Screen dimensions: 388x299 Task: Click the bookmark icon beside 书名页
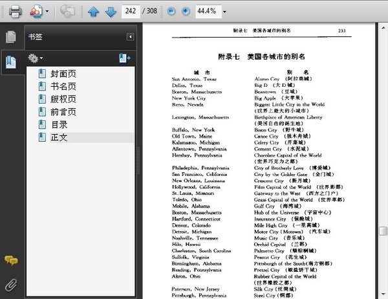pos(42,87)
